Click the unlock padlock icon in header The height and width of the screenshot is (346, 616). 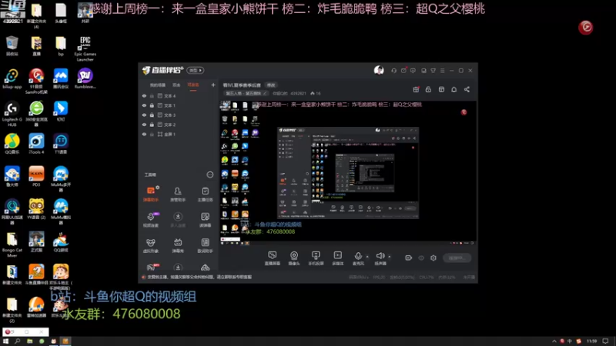428,89
